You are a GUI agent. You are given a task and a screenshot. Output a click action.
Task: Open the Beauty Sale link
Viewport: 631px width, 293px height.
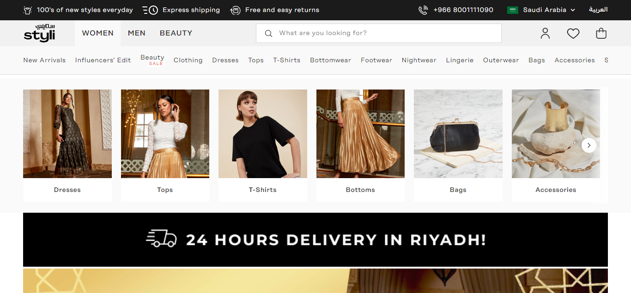pos(152,60)
